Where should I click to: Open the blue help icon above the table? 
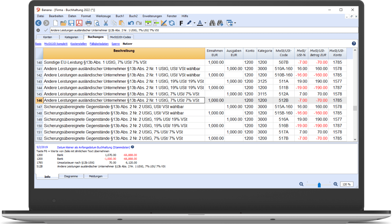[x=354, y=44]
